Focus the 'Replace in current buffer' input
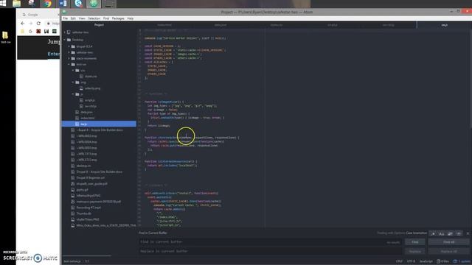 coord(270,251)
